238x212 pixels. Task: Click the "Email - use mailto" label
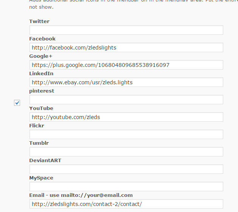81,195
